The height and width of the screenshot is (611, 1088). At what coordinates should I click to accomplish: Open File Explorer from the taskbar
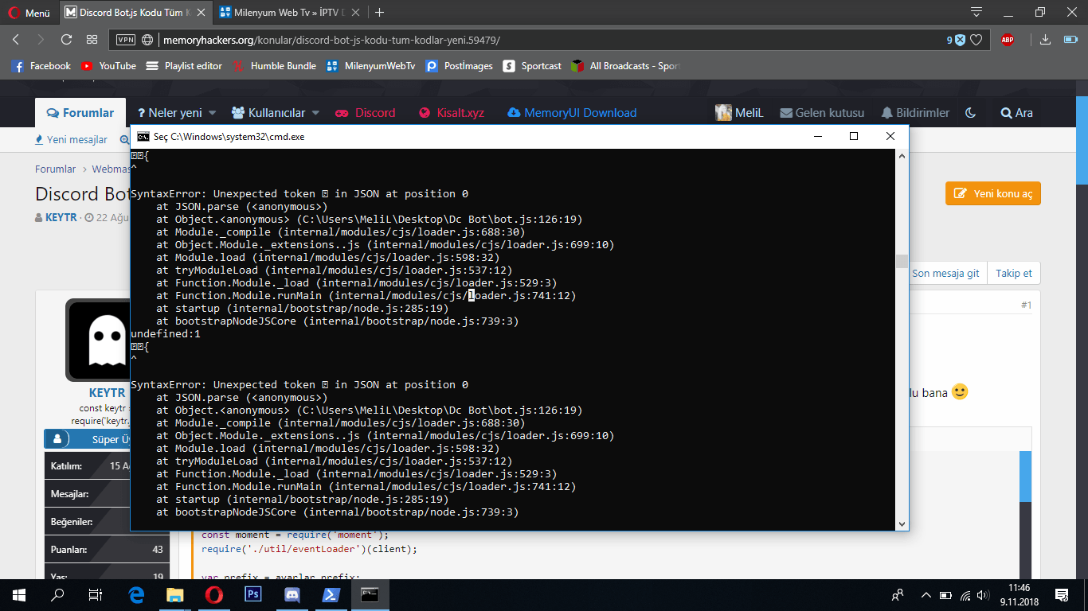click(174, 594)
